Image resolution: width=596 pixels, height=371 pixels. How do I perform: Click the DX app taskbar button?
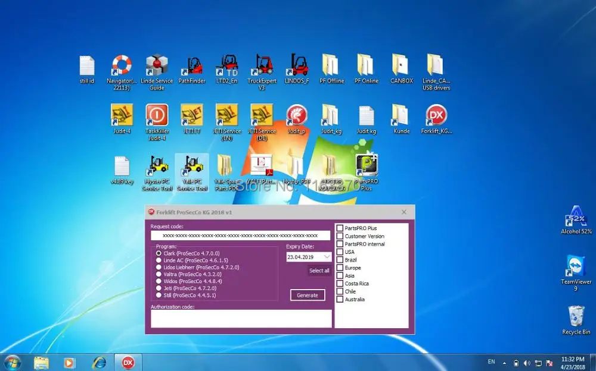tap(128, 363)
